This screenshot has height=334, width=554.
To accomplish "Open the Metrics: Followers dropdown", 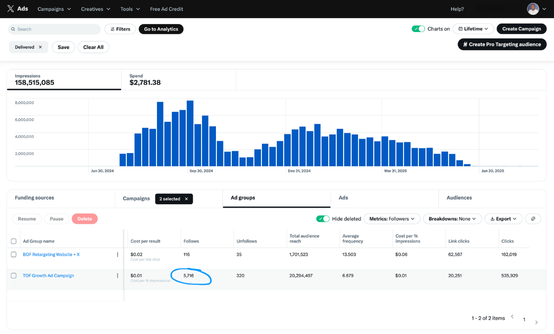I will pos(392,218).
